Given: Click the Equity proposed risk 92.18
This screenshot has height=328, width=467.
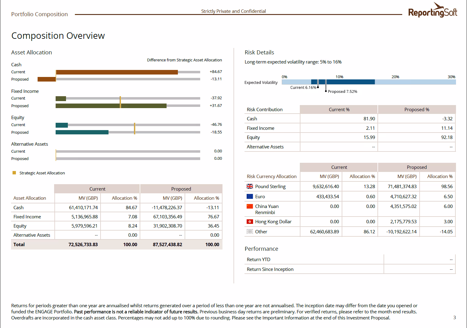Looking at the screenshot, I should [447, 137].
